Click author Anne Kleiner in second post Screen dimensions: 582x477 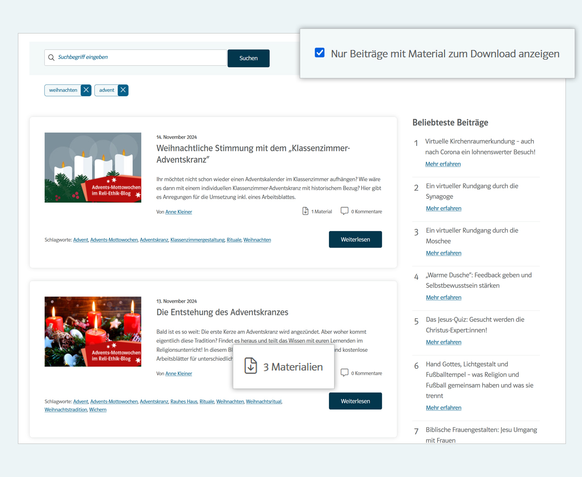(x=179, y=374)
